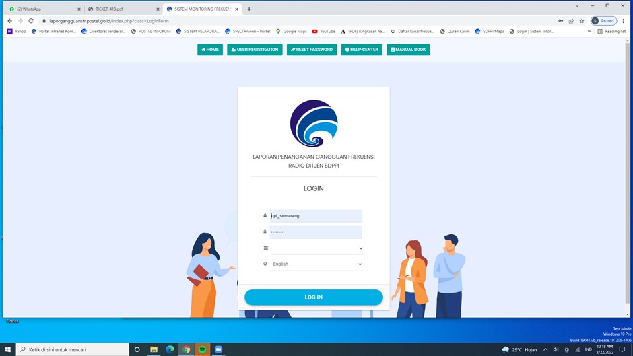This screenshot has height=356, width=633.
Task: Close the SISTEM MONITORING tab
Action: pos(236,9)
